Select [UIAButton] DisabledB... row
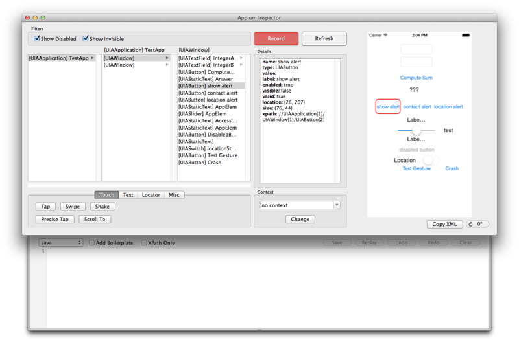The width and height of the screenshot is (519, 340). tap(211, 135)
